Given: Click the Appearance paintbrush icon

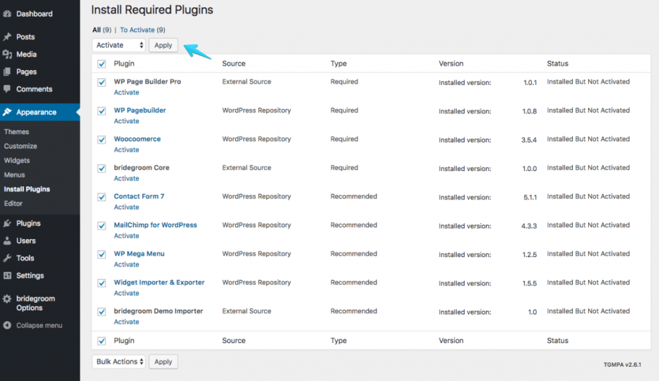Looking at the screenshot, I should point(6,112).
